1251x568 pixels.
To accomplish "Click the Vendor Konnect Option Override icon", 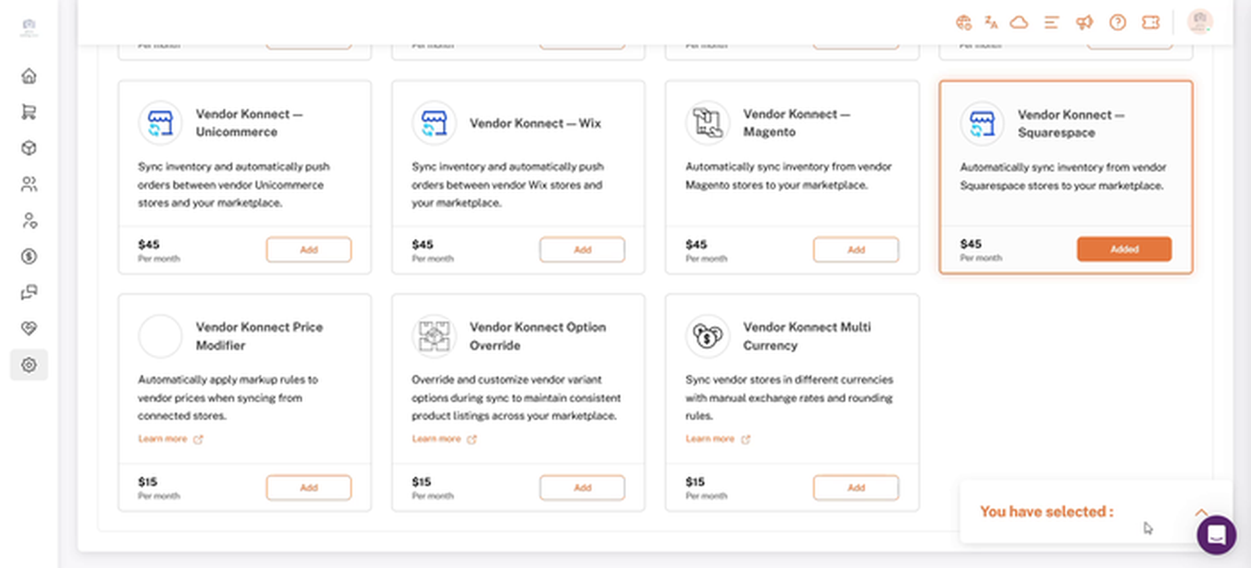I will [434, 336].
